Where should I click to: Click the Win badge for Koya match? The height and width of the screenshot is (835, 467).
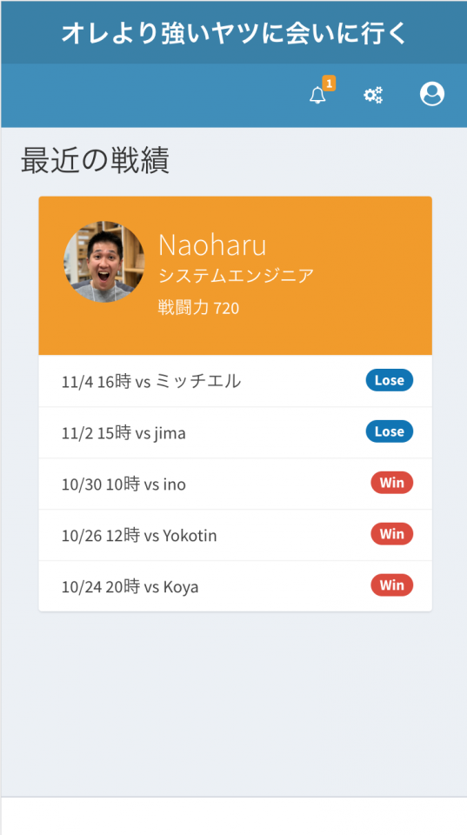pos(392,584)
